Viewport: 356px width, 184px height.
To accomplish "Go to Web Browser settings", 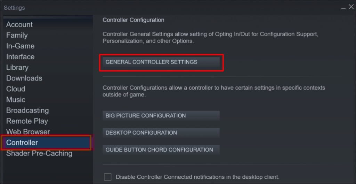I will [x=28, y=132].
